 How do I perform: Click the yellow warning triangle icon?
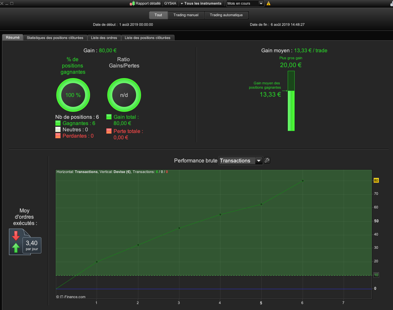(269, 4)
